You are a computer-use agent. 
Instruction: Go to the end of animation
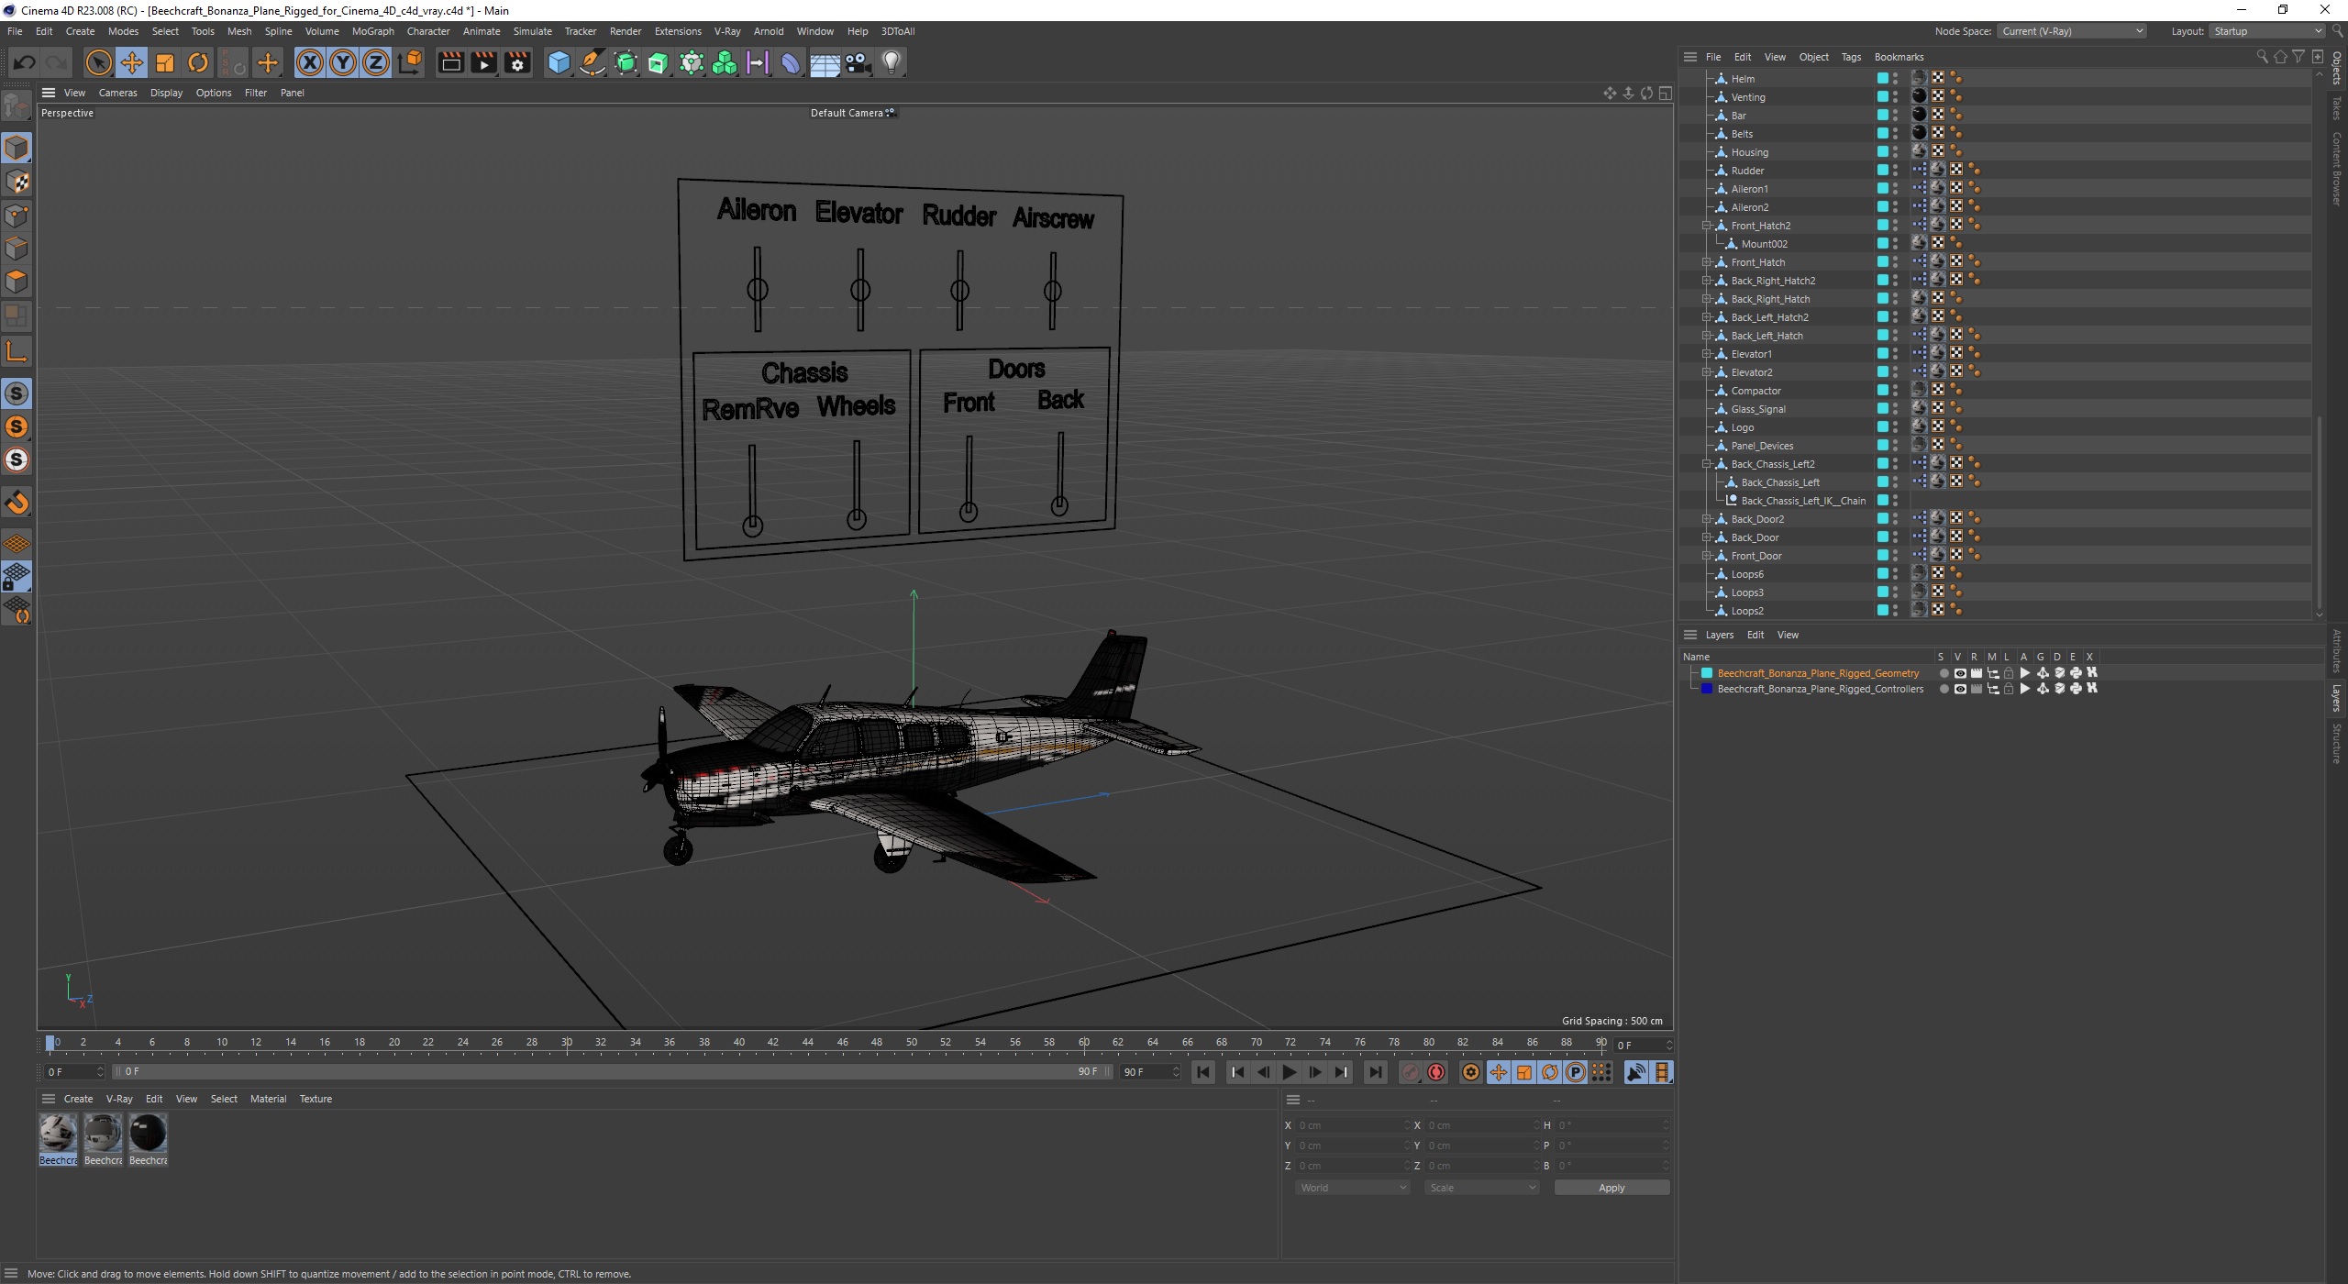pos(1375,1072)
